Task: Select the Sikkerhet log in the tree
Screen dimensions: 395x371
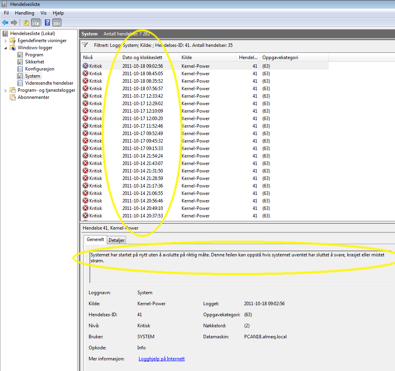Action: click(34, 62)
